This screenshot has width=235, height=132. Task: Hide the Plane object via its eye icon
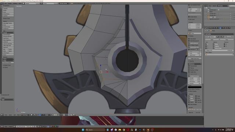[231, 17]
